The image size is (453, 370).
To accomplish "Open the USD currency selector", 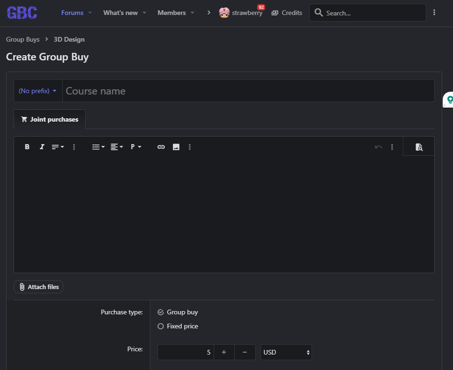I will tap(286, 352).
